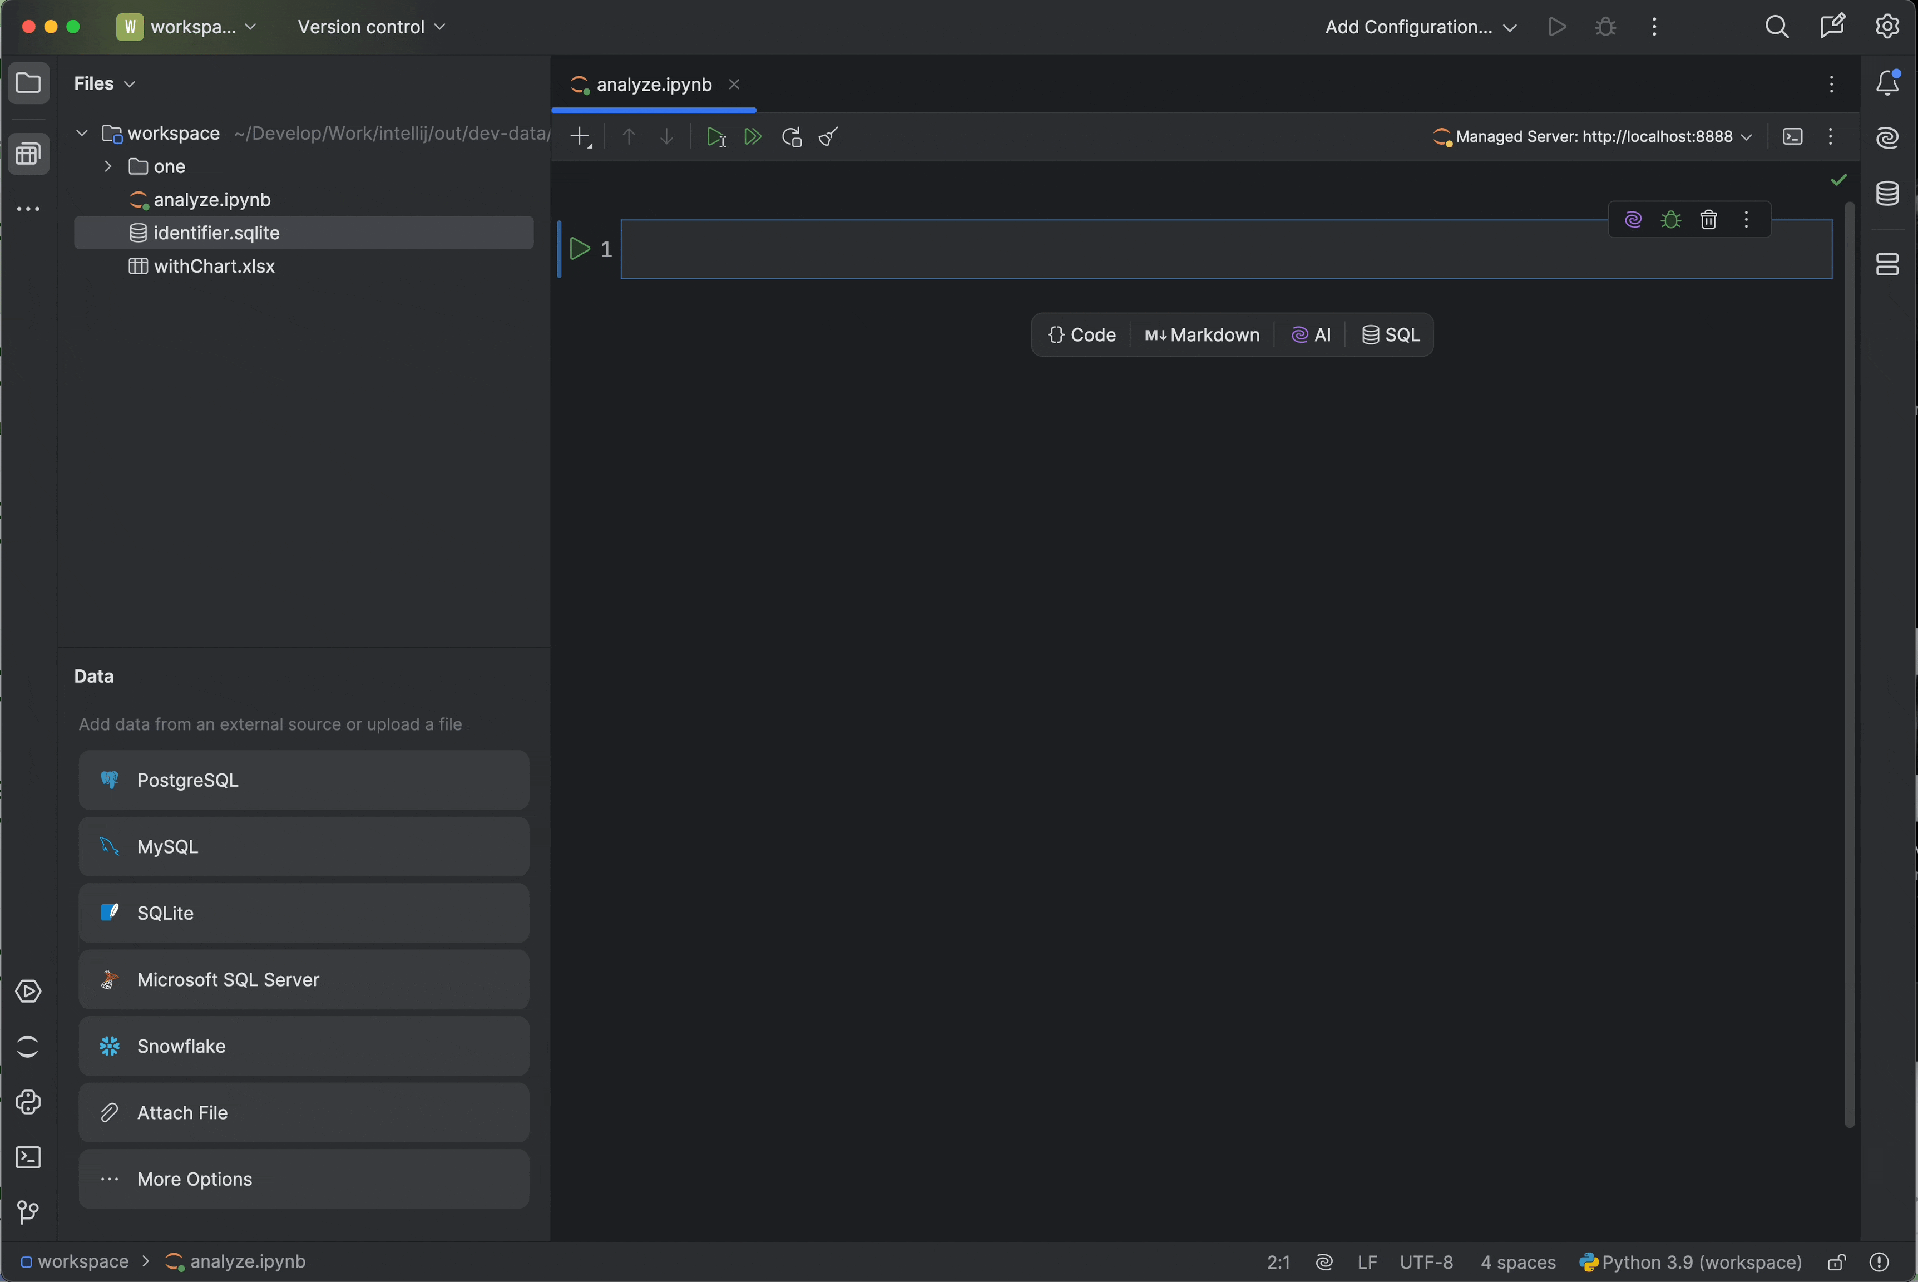This screenshot has height=1282, width=1918.
Task: Clear all cell outputs with the broom icon
Action: coord(827,136)
